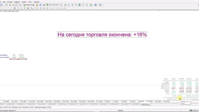Switch to the USDCHF,M5 chart tab
Screen dimensions: 199x112
94,104
